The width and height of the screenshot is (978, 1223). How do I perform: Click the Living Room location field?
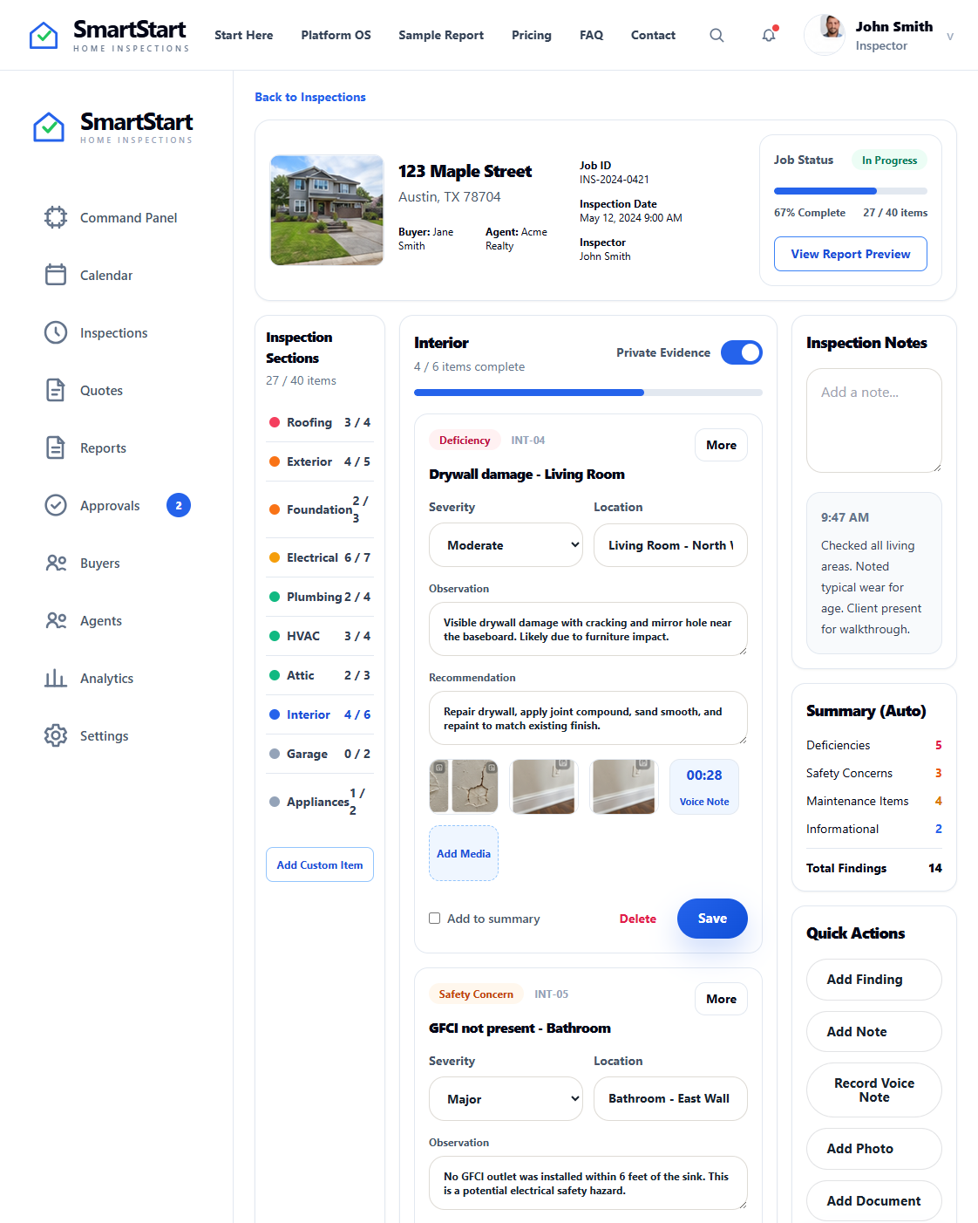pyautogui.click(x=670, y=545)
